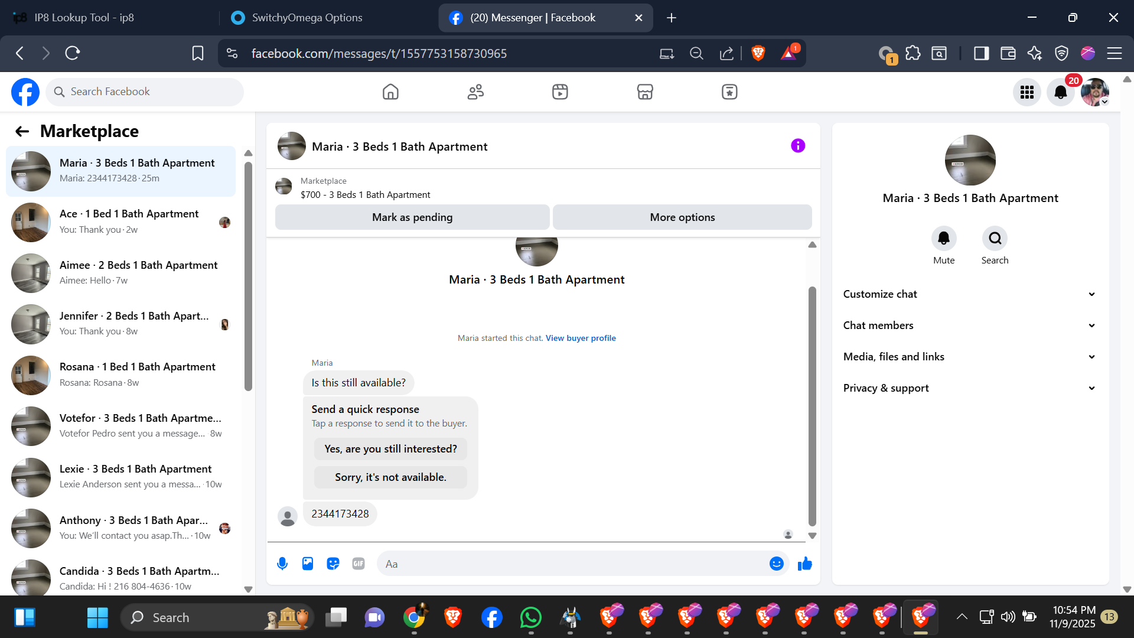This screenshot has height=638, width=1134.
Task: Open the Friends icon in top navigation
Action: tap(475, 92)
